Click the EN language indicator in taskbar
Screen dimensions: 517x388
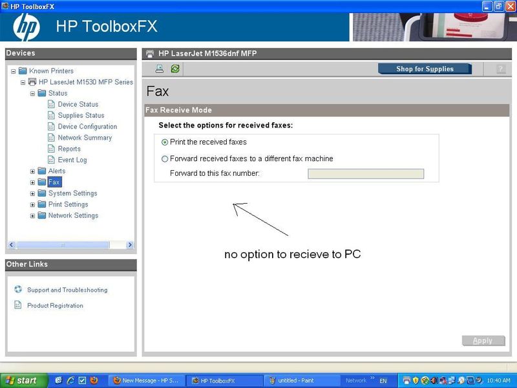pos(383,381)
